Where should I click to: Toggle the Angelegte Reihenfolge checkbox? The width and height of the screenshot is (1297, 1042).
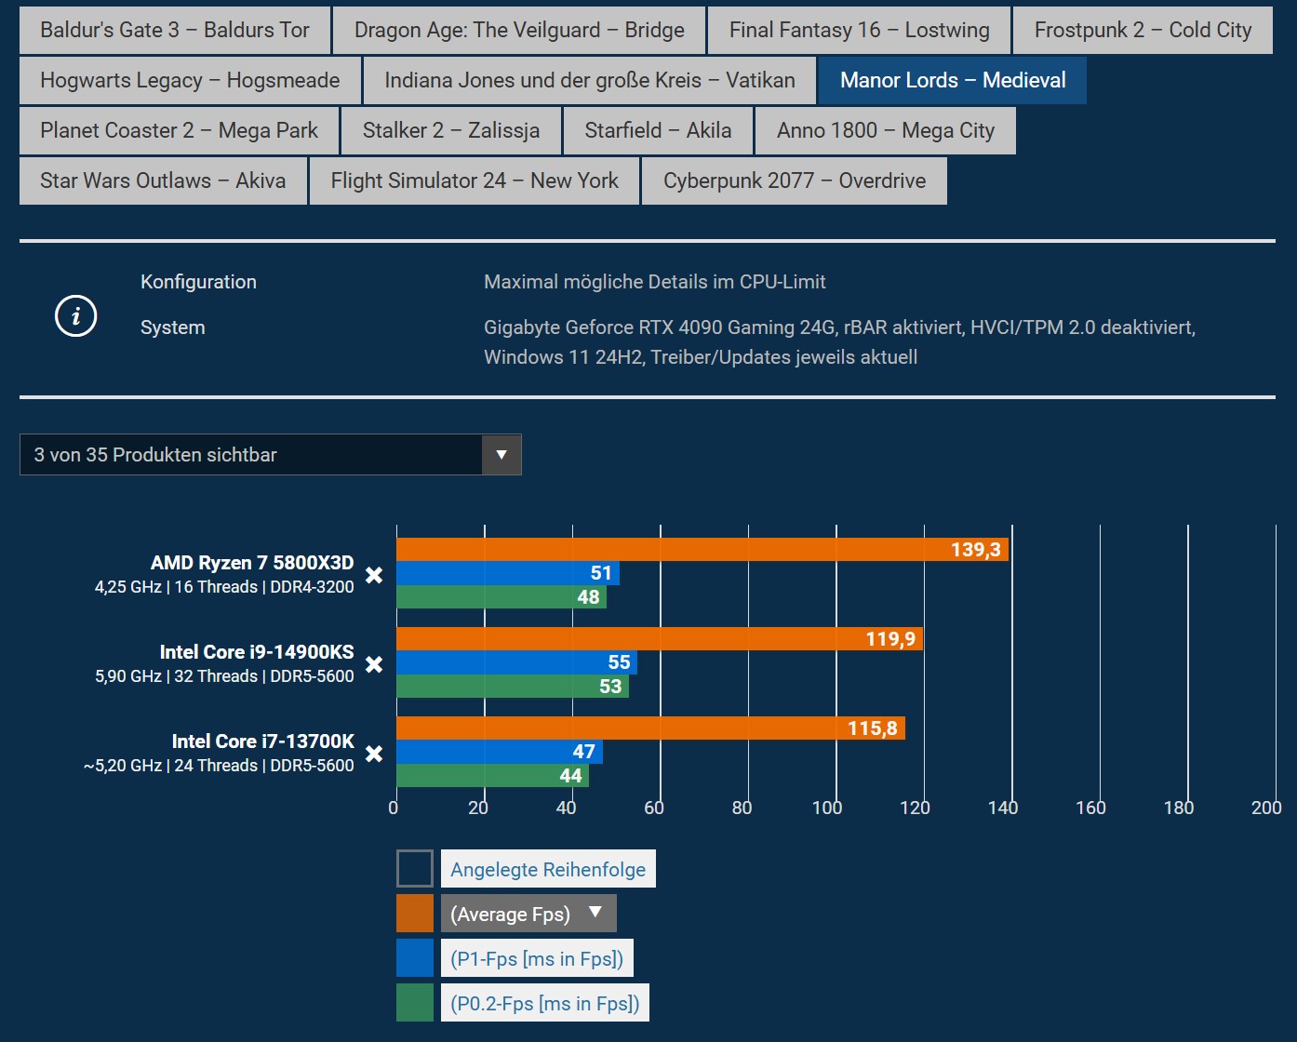[x=415, y=869]
